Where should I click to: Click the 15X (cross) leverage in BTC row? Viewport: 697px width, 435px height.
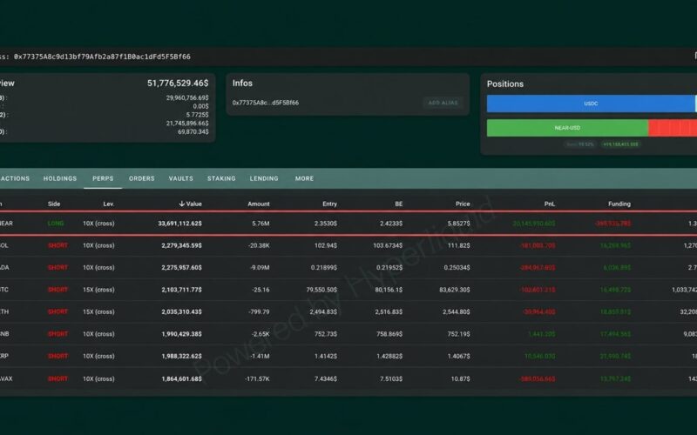click(x=98, y=290)
